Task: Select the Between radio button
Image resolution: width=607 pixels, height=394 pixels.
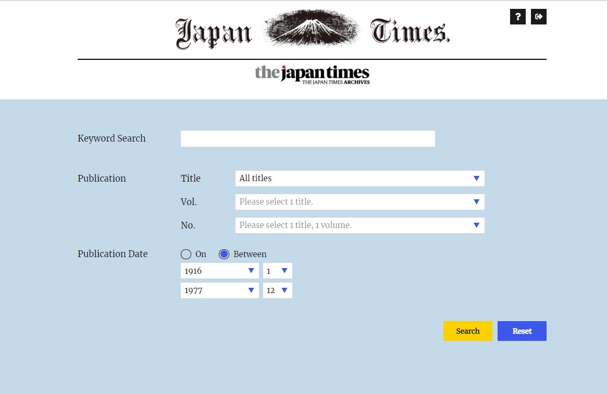Action: click(224, 254)
